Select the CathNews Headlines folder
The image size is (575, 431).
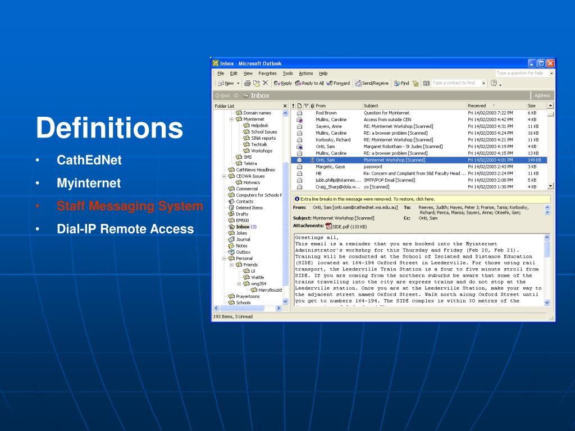252,169
